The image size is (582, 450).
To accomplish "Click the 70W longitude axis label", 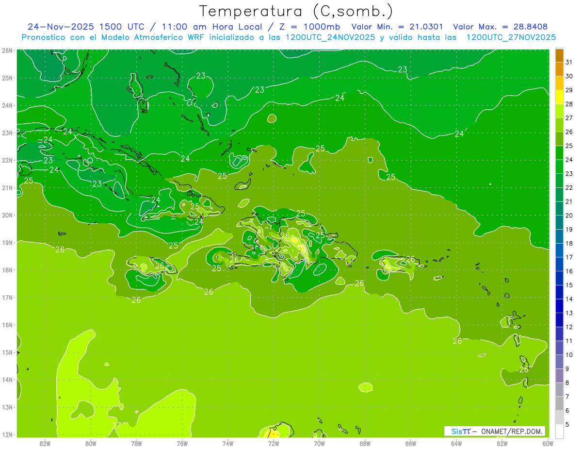I will [319, 443].
